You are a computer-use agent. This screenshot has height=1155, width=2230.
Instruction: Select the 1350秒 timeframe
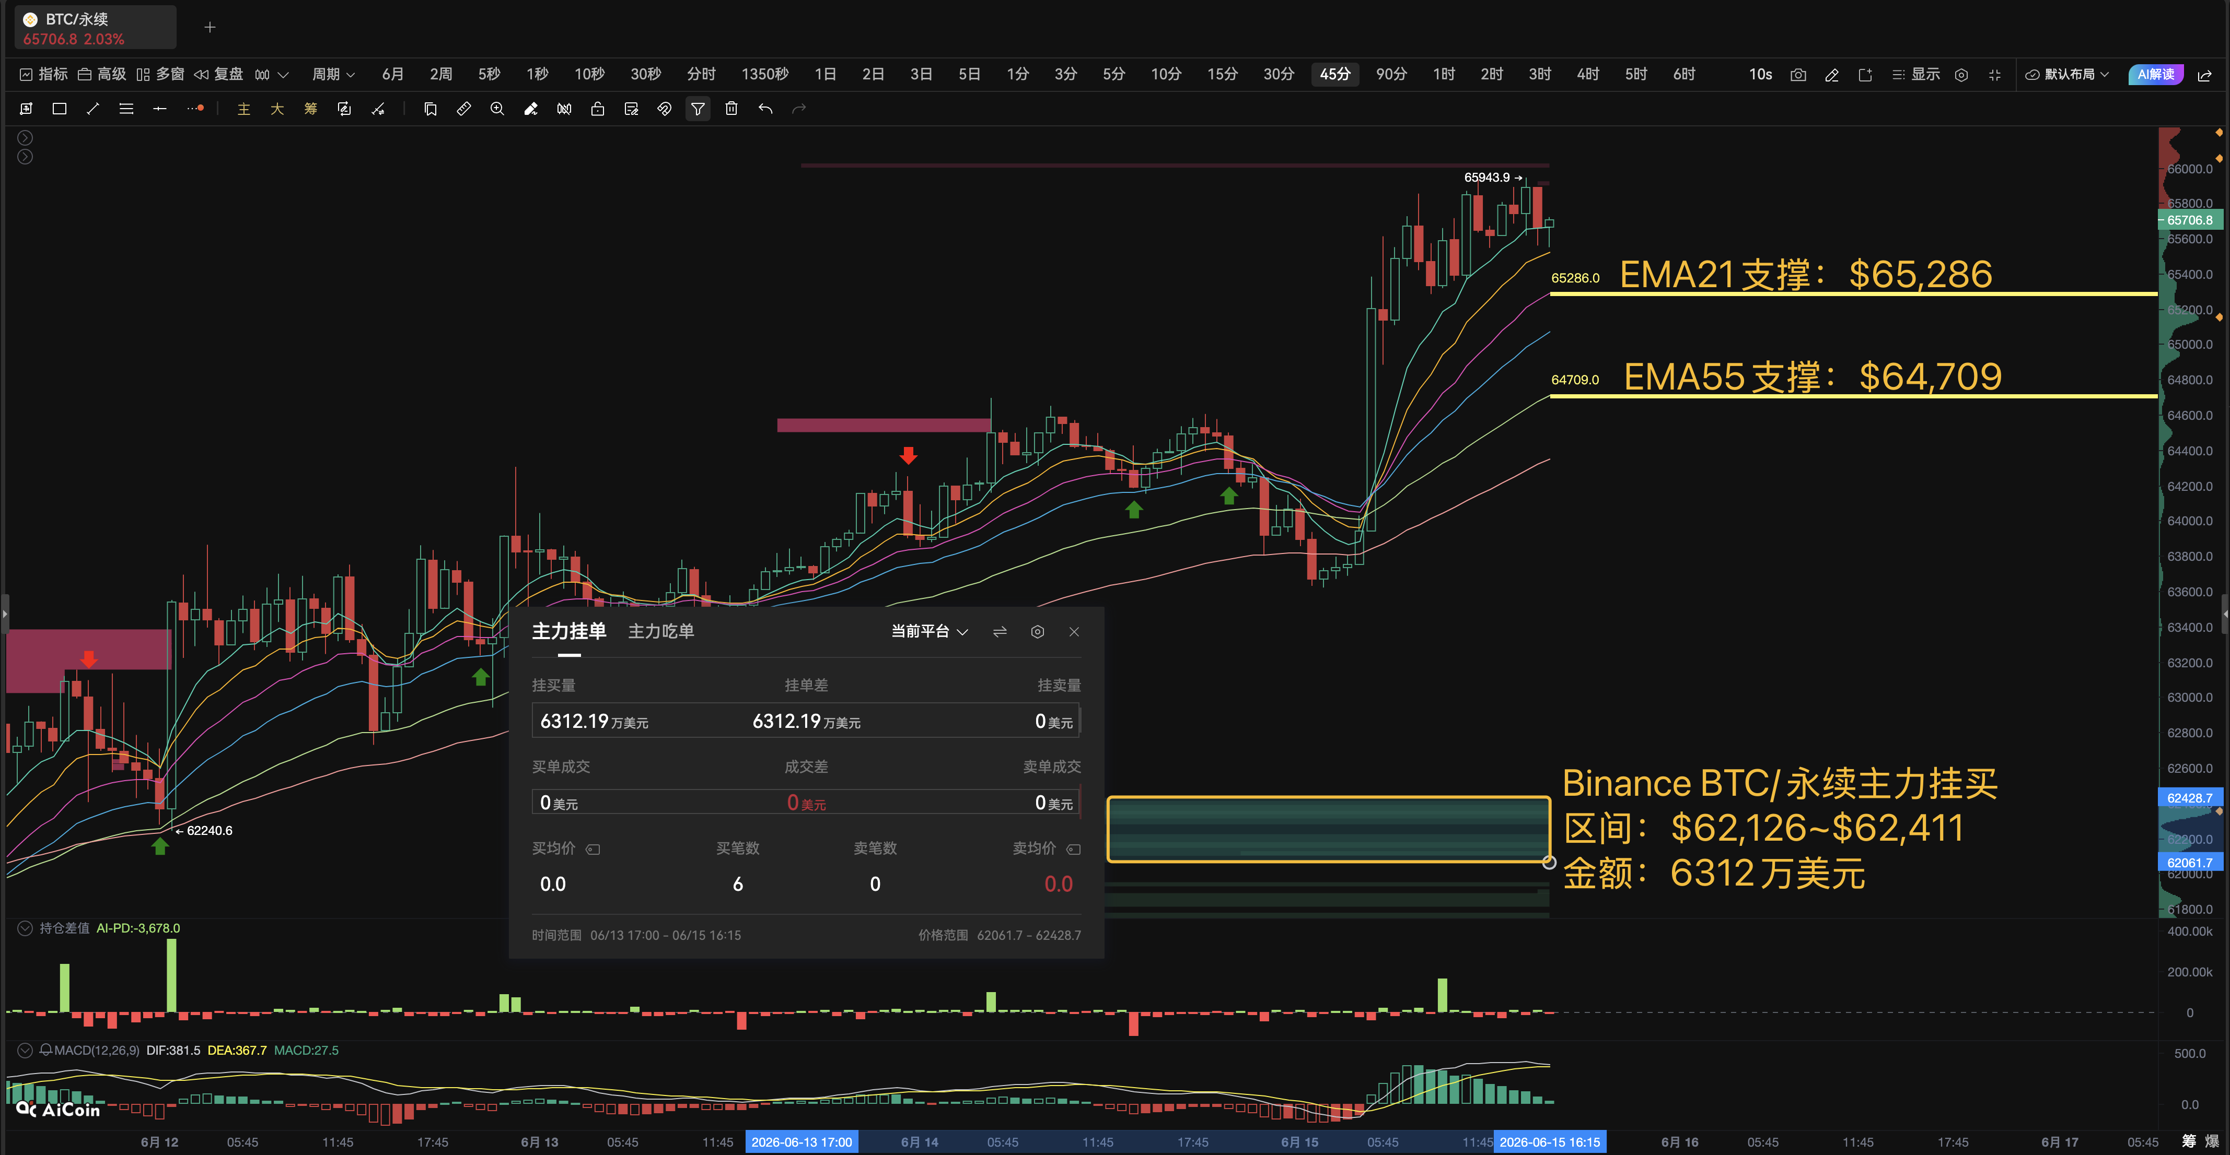(x=764, y=75)
